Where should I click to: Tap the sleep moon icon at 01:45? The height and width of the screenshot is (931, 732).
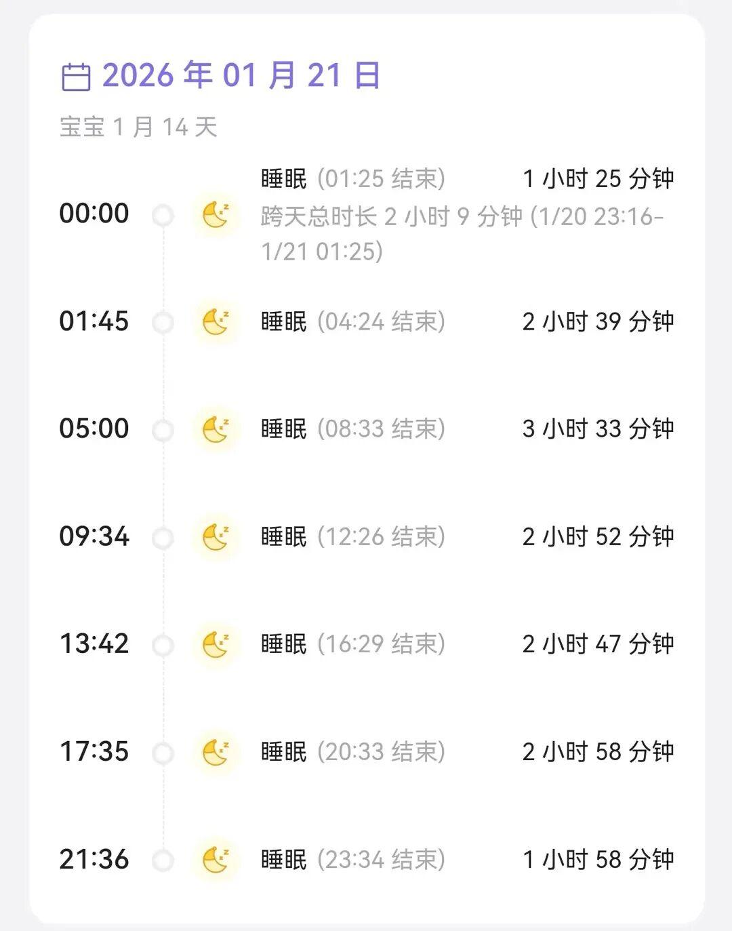click(x=216, y=321)
